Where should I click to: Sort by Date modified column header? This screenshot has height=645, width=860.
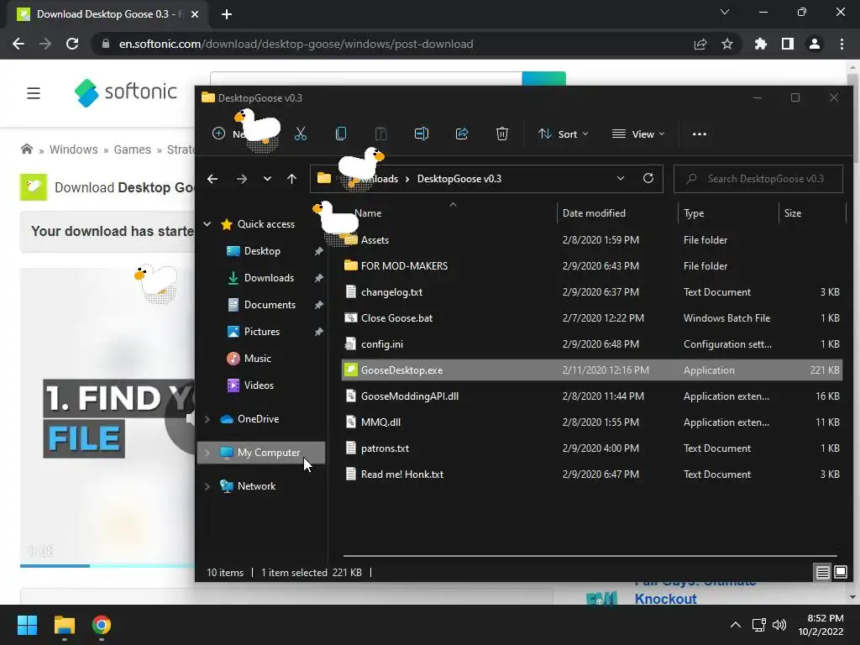click(617, 212)
